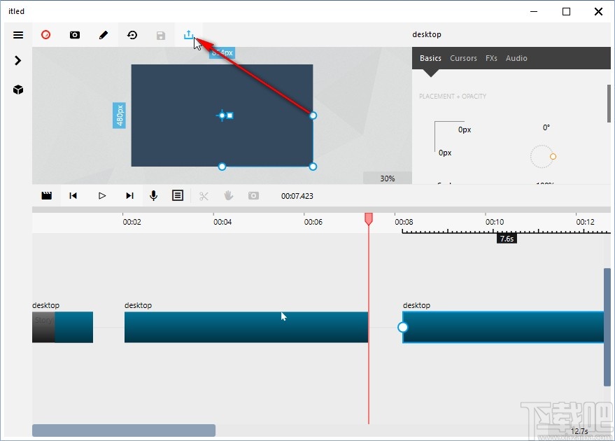Click the clapperboard storyboard icon
615x441 pixels.
coord(47,195)
